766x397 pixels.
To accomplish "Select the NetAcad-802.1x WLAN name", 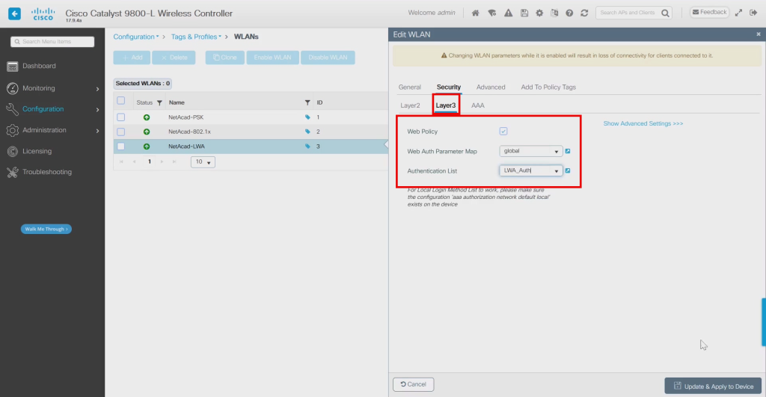I will tap(189, 132).
